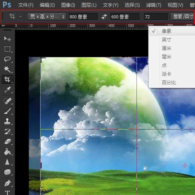Click the resolution field showing 72
Screen dimensions: 195x195
156,17
